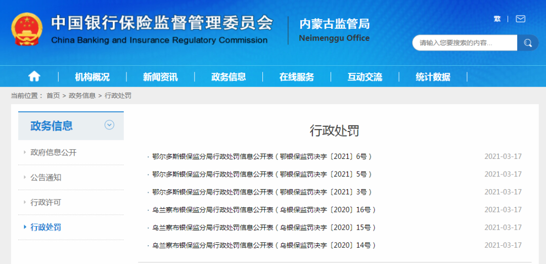Viewport: 546px width, 264px height.
Task: Click the arrow bullet beside 政府信息公开
Action: coord(25,152)
